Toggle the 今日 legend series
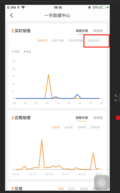The height and width of the screenshot is (193, 120). click(16, 52)
